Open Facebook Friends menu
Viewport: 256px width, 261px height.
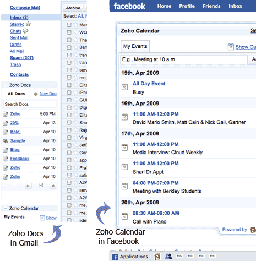211,6
